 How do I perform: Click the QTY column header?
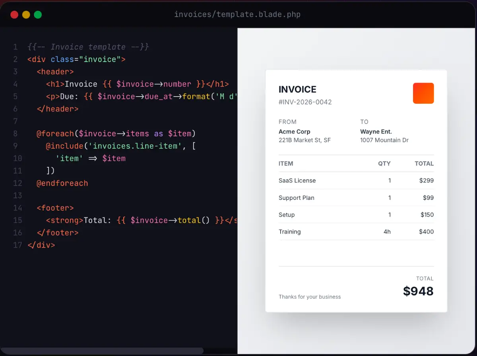[x=384, y=163]
